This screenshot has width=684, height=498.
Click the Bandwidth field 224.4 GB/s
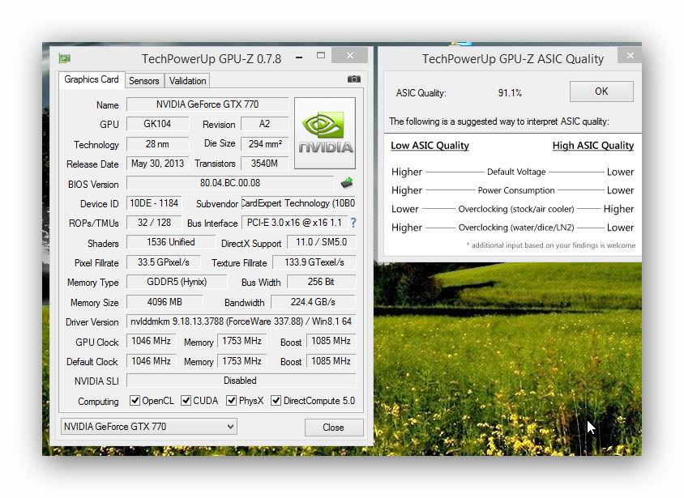(x=313, y=302)
